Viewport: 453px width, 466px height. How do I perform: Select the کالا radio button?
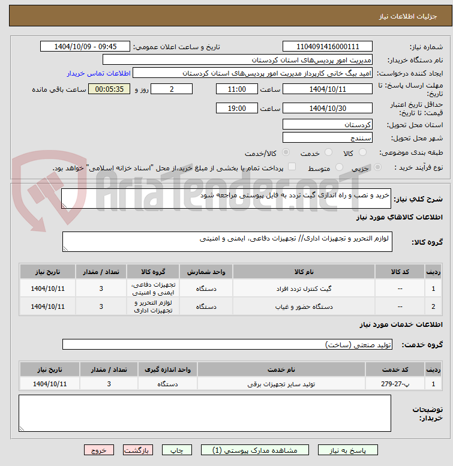point(362,152)
